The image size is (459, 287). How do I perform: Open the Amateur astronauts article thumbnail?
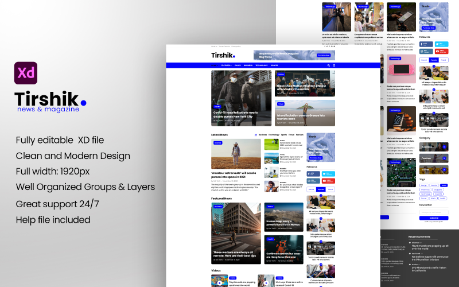click(236, 154)
